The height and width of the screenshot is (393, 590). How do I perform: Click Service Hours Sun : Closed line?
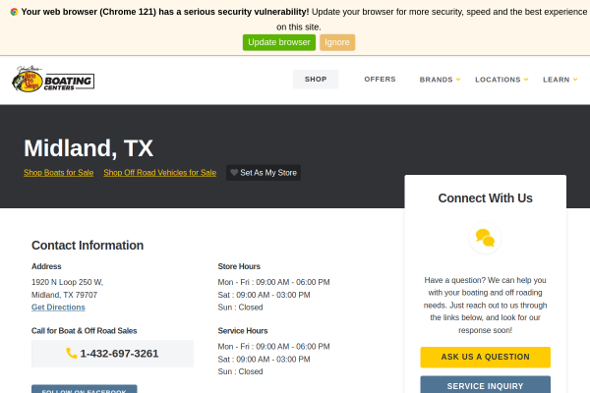(240, 371)
